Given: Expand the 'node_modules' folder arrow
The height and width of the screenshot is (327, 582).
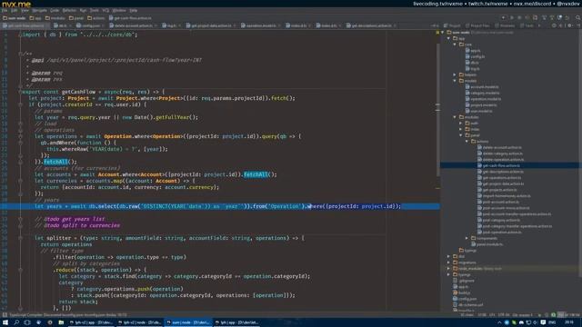Looking at the screenshot, I should point(448,269).
